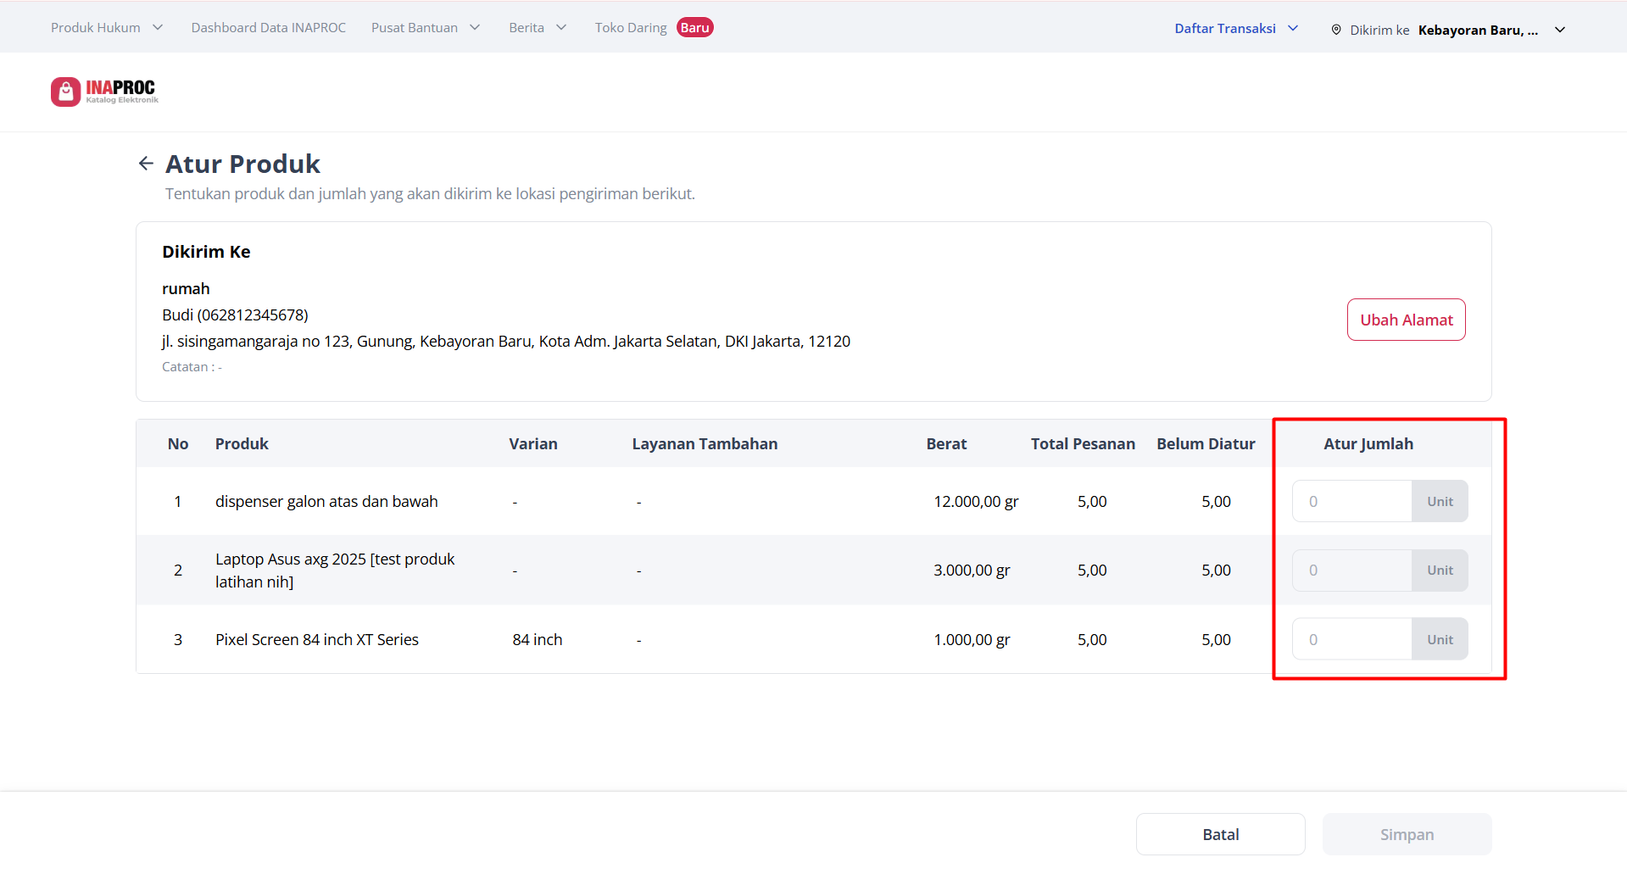Click the 'Belum Diatur' column header
1627x874 pixels.
[1206, 443]
